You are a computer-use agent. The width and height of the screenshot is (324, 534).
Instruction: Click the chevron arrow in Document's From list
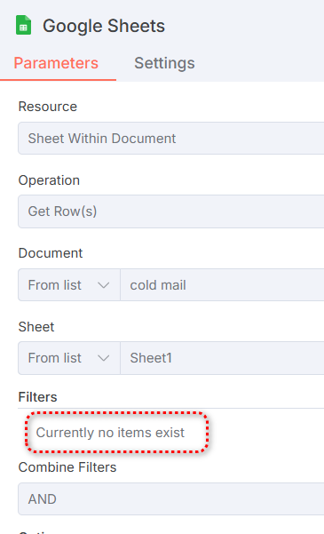pos(104,285)
